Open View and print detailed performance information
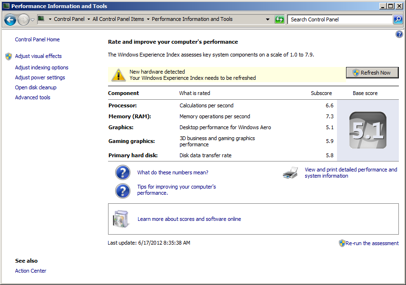Screen dimensions: 406x285 tap(351, 172)
